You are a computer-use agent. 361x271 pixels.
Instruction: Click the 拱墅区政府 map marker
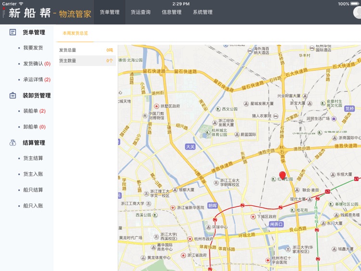click(156, 106)
